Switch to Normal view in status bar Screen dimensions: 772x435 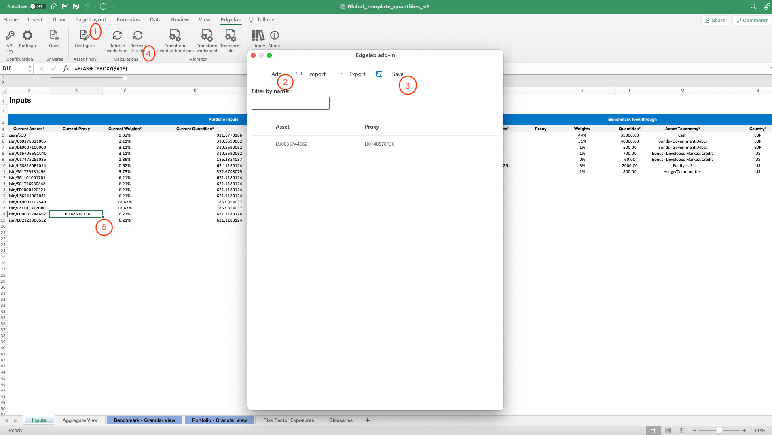[654, 430]
